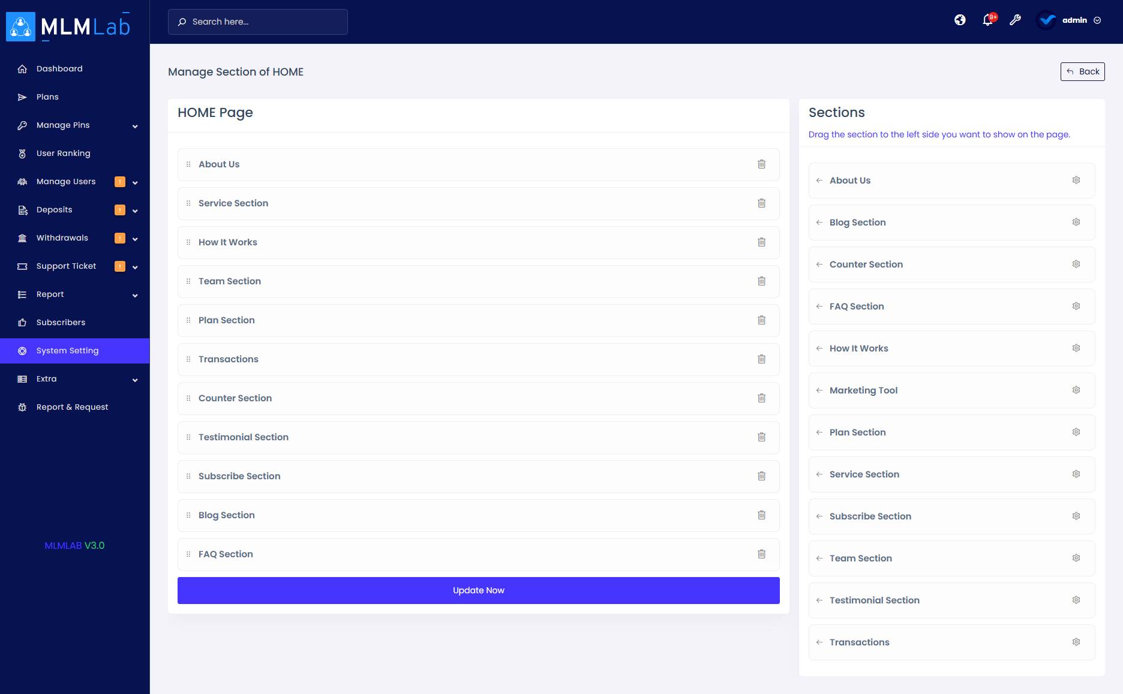
Task: Open FAQ Section gear settings
Action: point(1076,306)
